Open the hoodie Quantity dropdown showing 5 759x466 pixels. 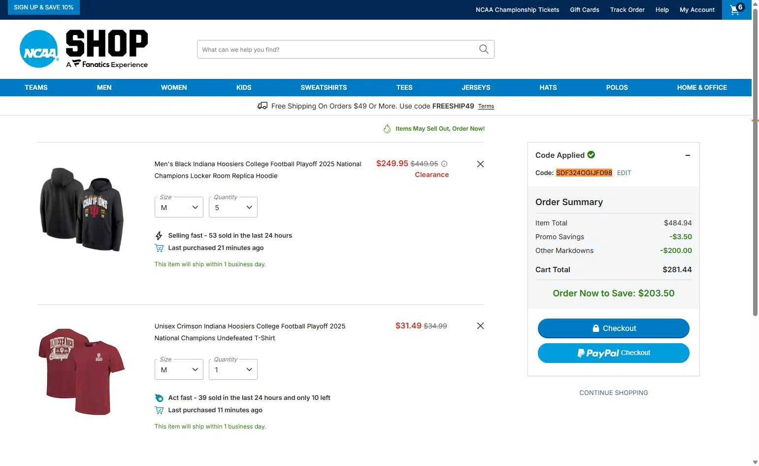coord(233,207)
